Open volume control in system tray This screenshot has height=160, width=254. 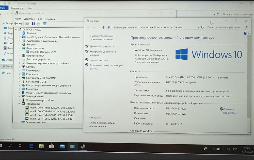pyautogui.click(x=228, y=149)
